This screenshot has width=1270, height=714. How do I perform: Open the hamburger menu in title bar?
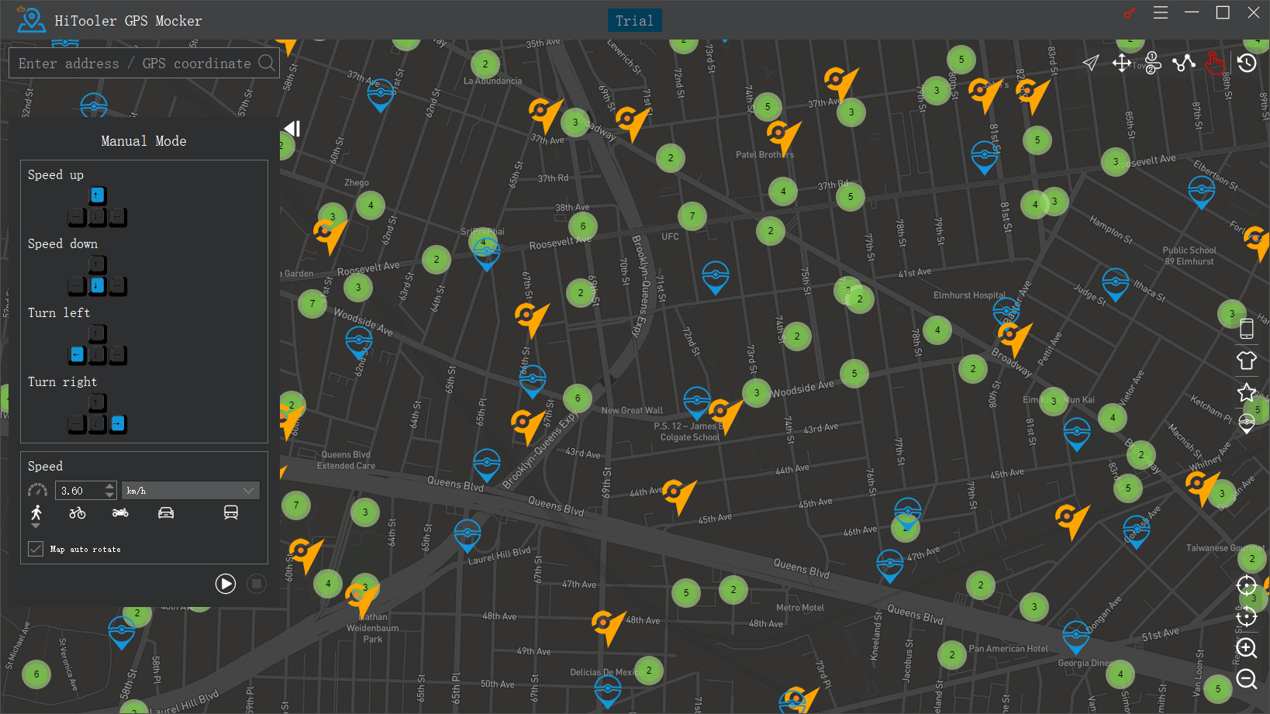coord(1160,12)
